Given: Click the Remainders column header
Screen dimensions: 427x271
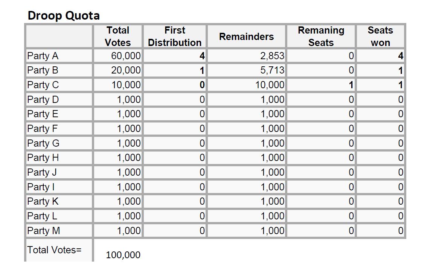Looking at the screenshot, I should (246, 37).
